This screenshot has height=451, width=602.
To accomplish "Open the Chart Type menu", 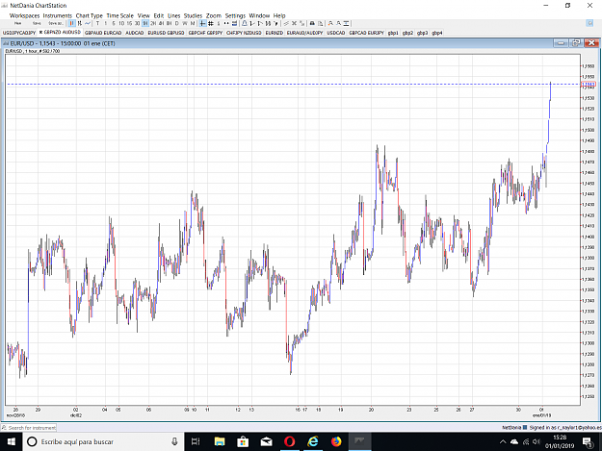I will (90, 15).
